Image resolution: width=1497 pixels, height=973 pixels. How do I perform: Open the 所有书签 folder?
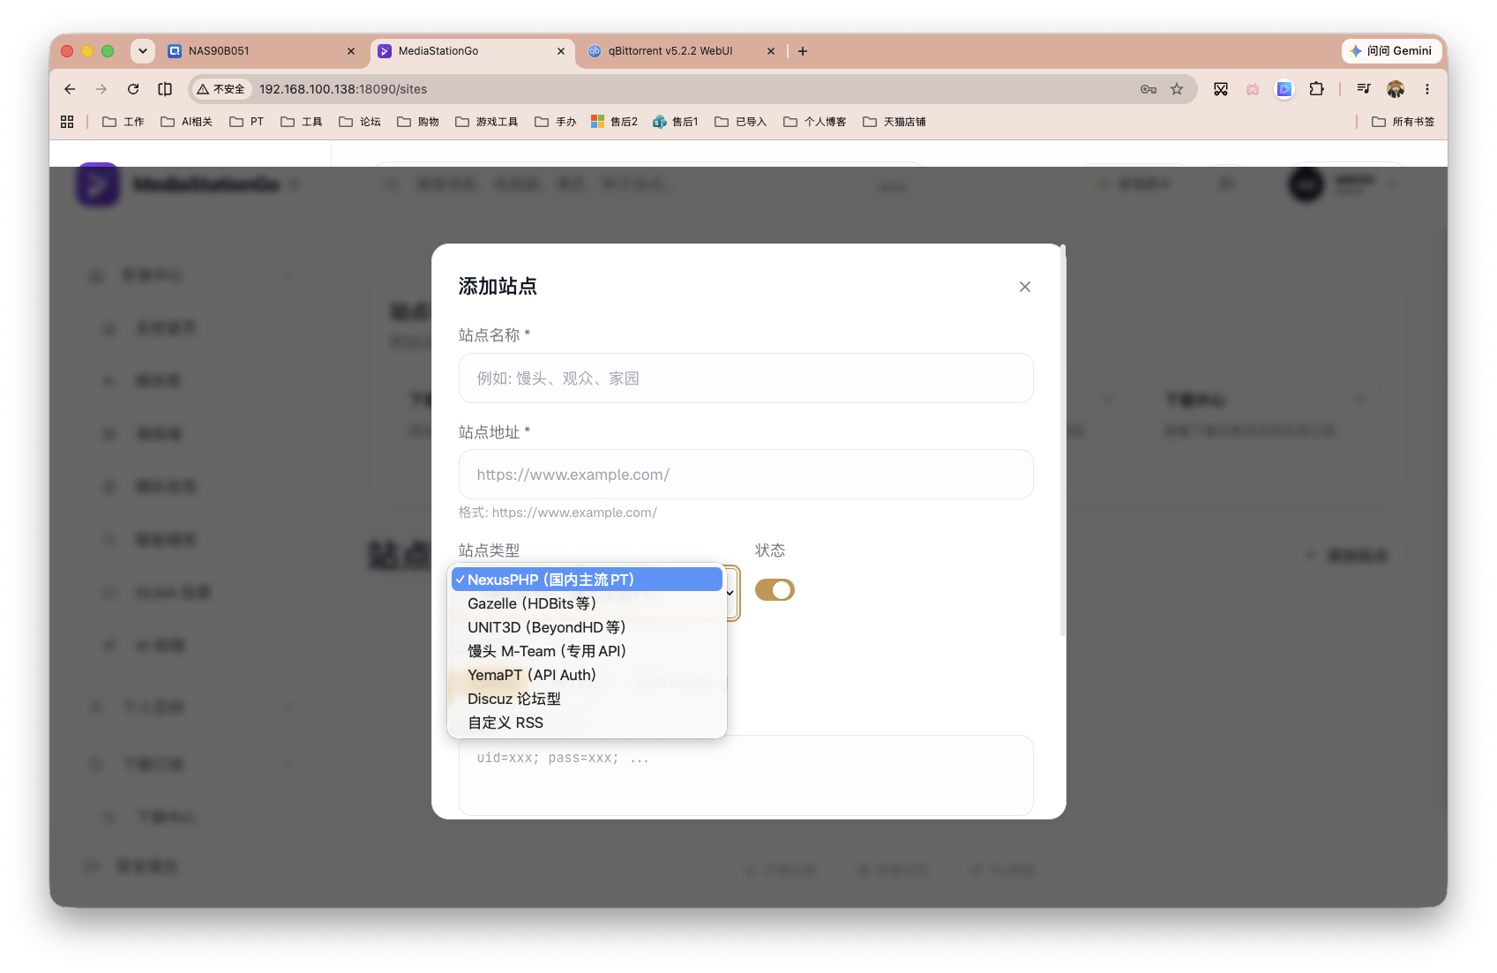[x=1403, y=122]
